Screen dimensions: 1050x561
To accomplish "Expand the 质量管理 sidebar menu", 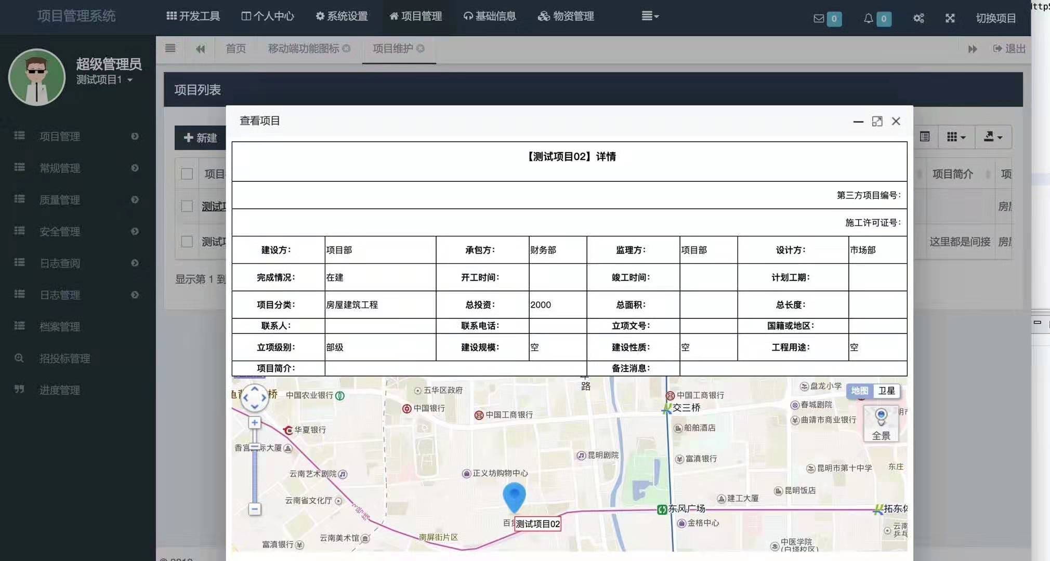I will coord(77,199).
